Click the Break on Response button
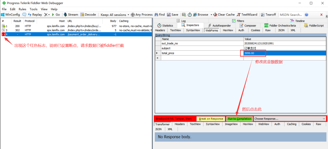 [x=211, y=119]
